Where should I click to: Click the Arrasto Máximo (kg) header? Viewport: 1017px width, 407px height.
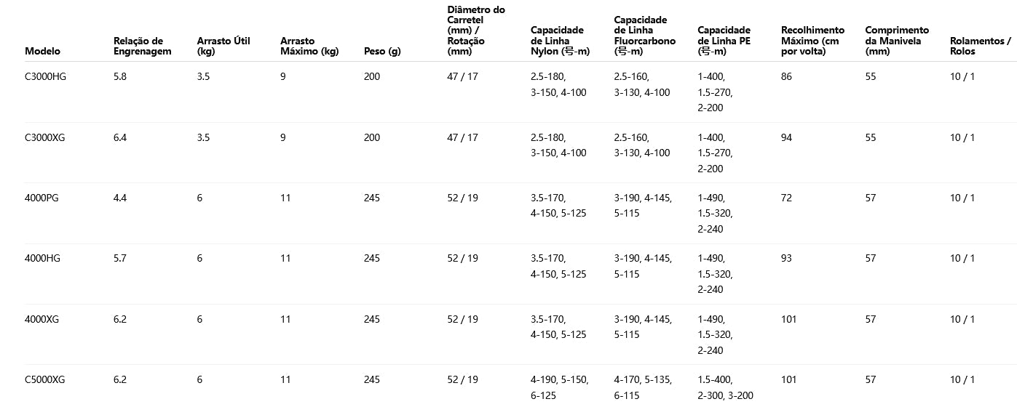(x=309, y=47)
